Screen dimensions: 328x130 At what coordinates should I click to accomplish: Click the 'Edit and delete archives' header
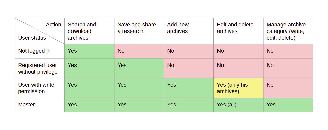tap(238, 31)
